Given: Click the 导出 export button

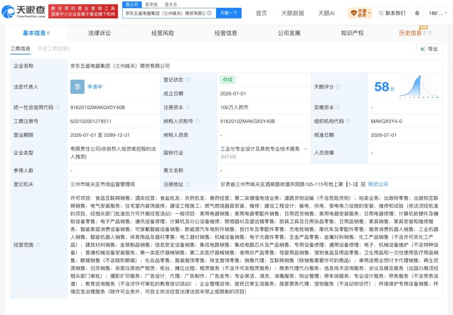Looking at the screenshot, I should pyautogui.click(x=429, y=49).
